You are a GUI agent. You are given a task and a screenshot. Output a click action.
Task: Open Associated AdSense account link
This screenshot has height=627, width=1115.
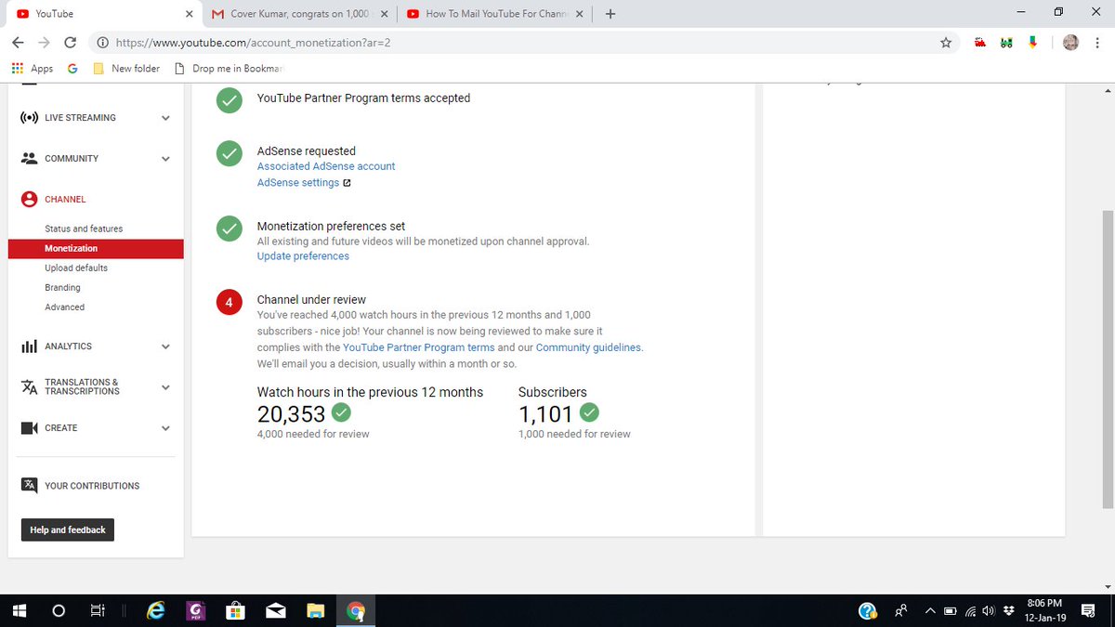click(x=326, y=166)
